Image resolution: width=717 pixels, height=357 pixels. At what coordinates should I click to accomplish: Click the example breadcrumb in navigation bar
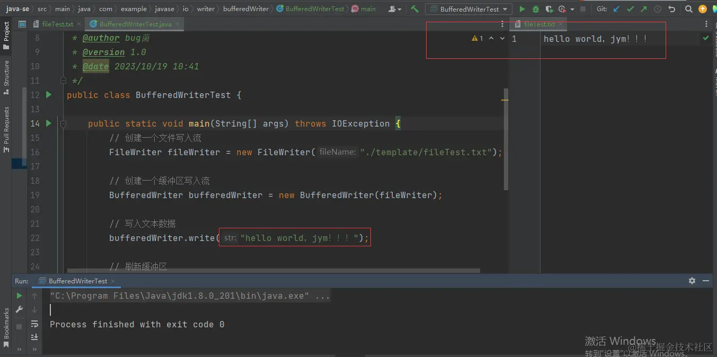(x=132, y=9)
